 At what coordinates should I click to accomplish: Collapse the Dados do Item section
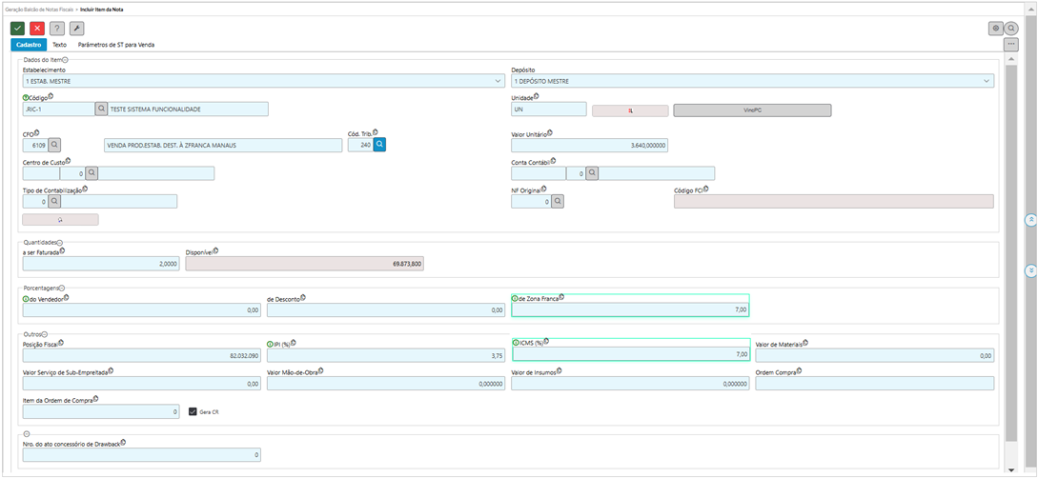(x=65, y=60)
